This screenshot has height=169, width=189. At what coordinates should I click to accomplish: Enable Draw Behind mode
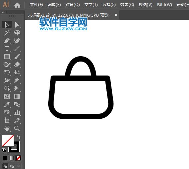point(12,166)
